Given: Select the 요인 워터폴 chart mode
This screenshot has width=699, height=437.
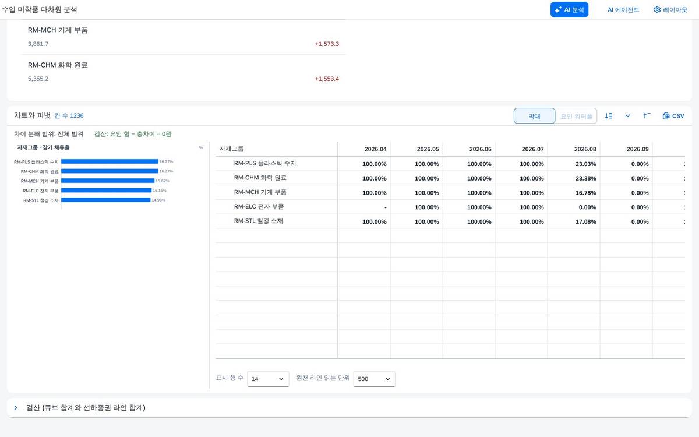Looking at the screenshot, I should point(576,116).
